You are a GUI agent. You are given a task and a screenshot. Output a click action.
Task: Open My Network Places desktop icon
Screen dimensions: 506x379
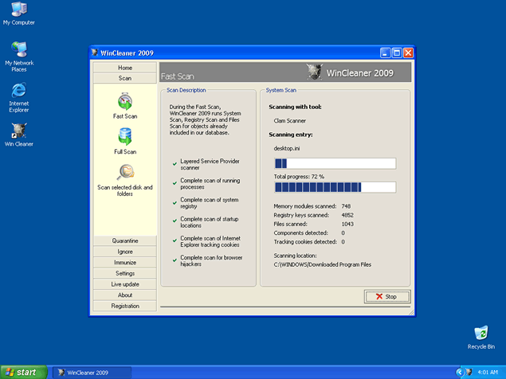[18, 49]
